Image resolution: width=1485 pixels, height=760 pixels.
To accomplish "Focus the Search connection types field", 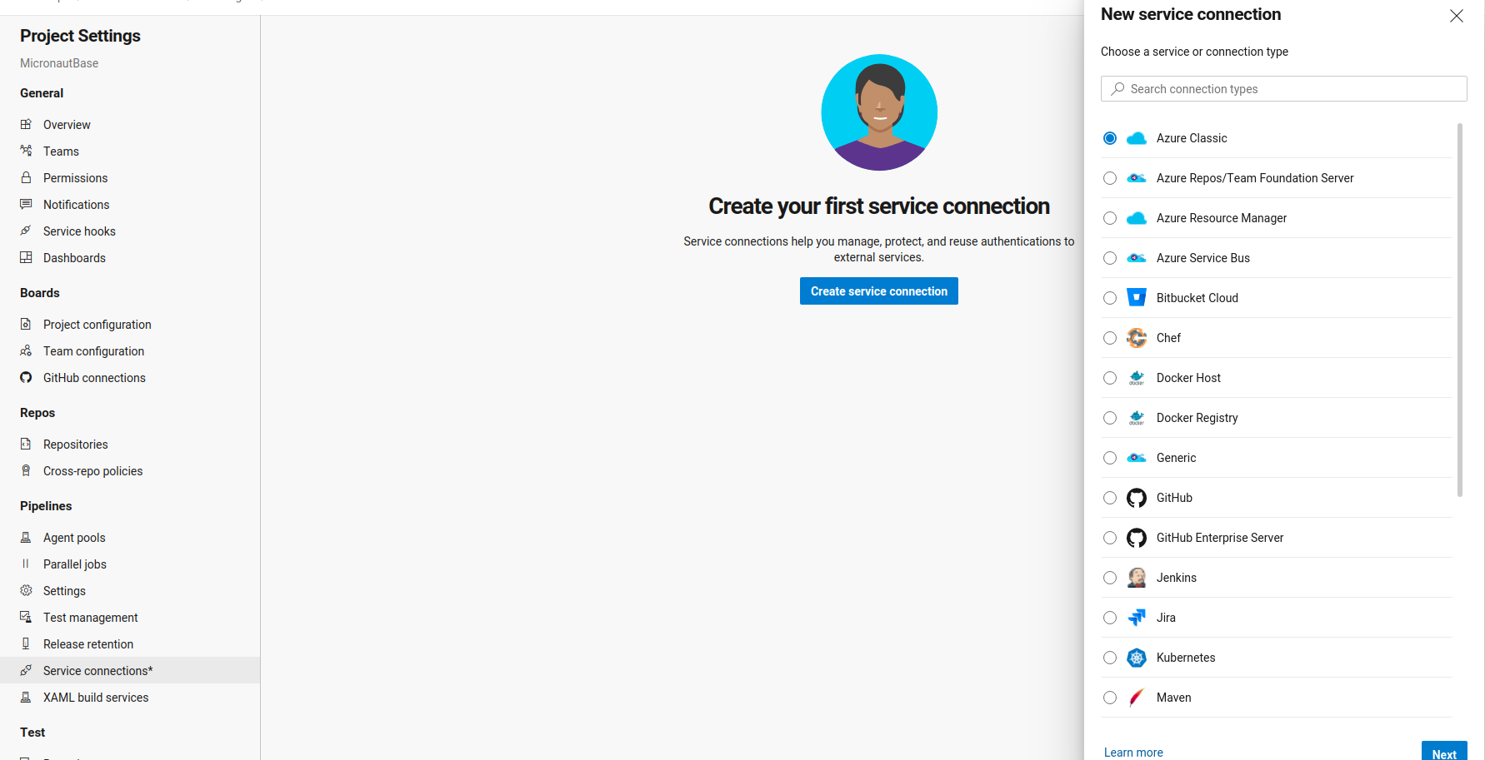I will point(1284,89).
